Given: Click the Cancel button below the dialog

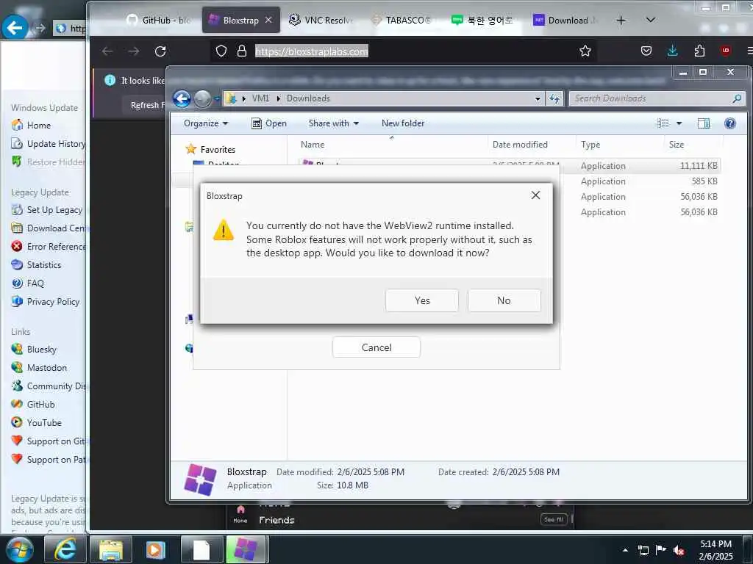Looking at the screenshot, I should pos(376,347).
